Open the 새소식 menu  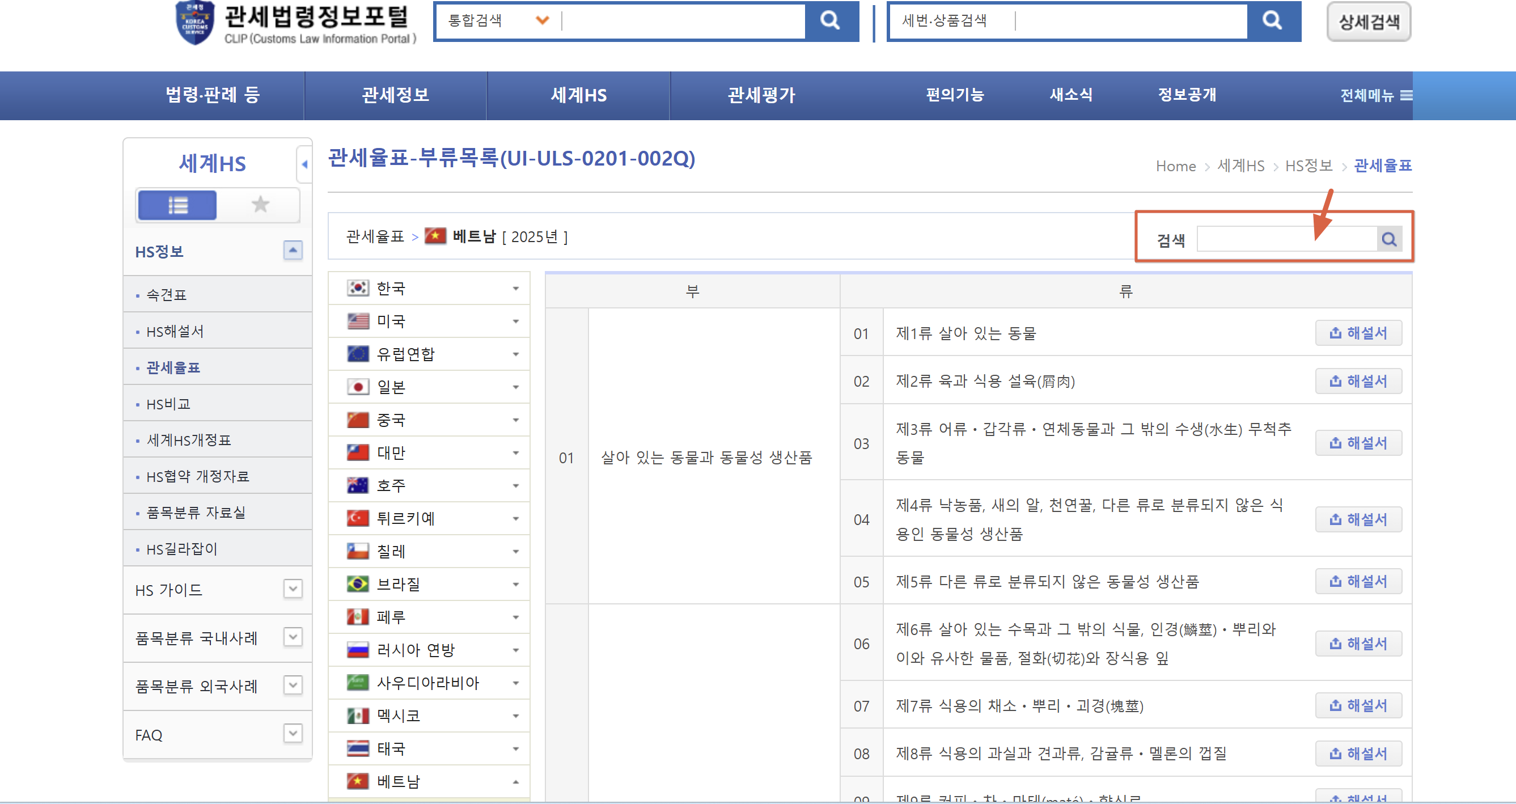coord(1070,95)
